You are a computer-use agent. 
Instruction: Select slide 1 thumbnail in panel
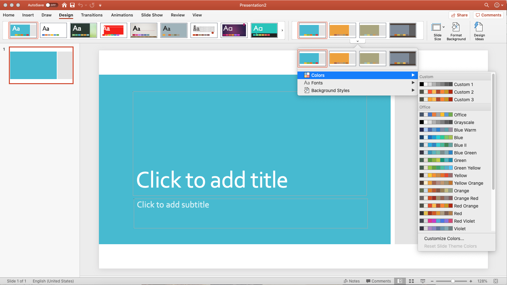[x=41, y=65]
